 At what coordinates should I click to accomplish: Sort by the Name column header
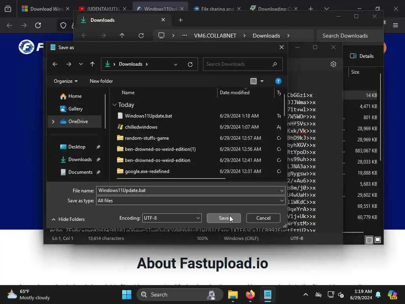[x=128, y=93]
